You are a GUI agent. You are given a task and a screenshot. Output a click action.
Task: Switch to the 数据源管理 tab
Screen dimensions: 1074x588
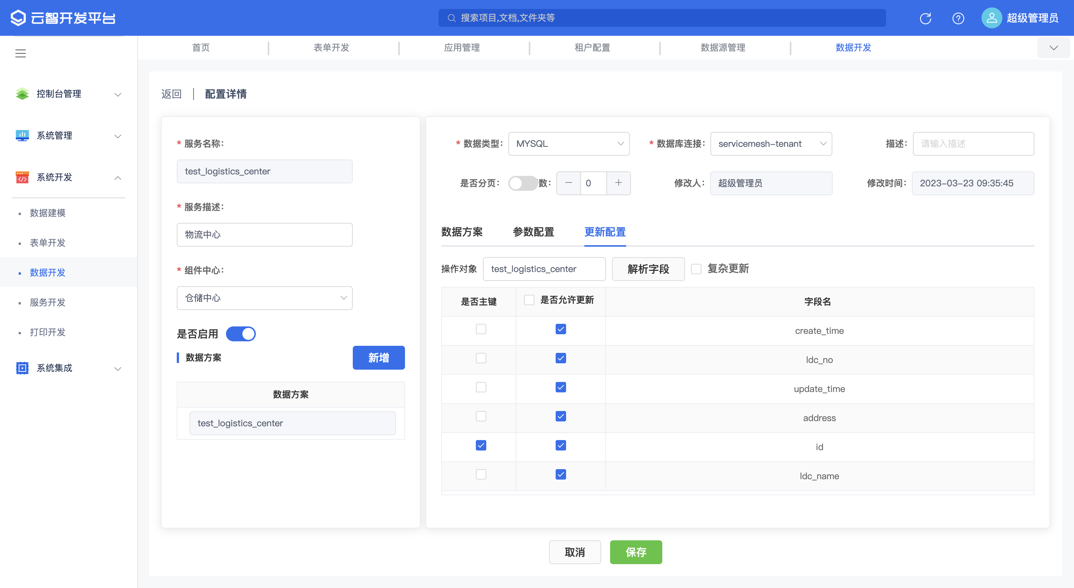[723, 47]
